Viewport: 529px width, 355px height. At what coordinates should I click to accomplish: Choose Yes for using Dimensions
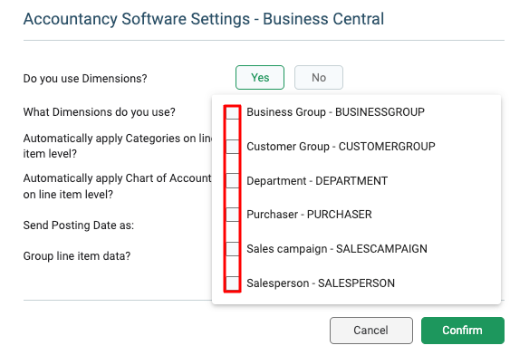coord(260,78)
